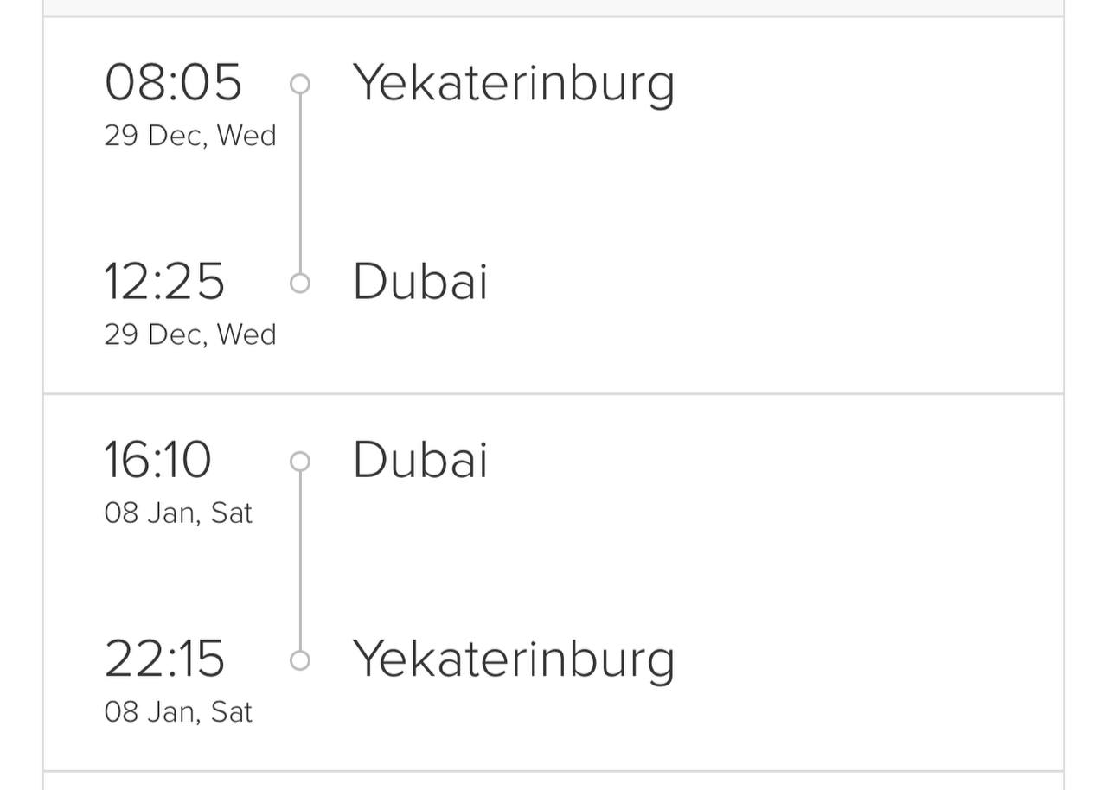Click the return departure circle marker at Dubai
Image resolution: width=1107 pixels, height=790 pixels.
tap(300, 462)
